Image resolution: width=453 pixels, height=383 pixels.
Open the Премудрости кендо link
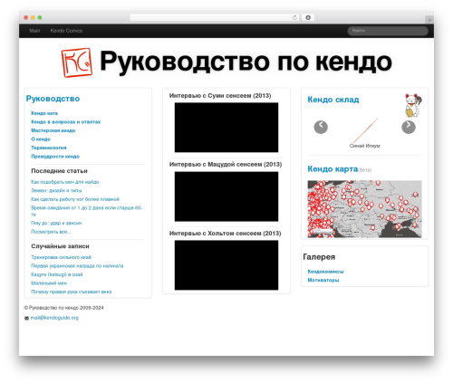click(x=55, y=157)
